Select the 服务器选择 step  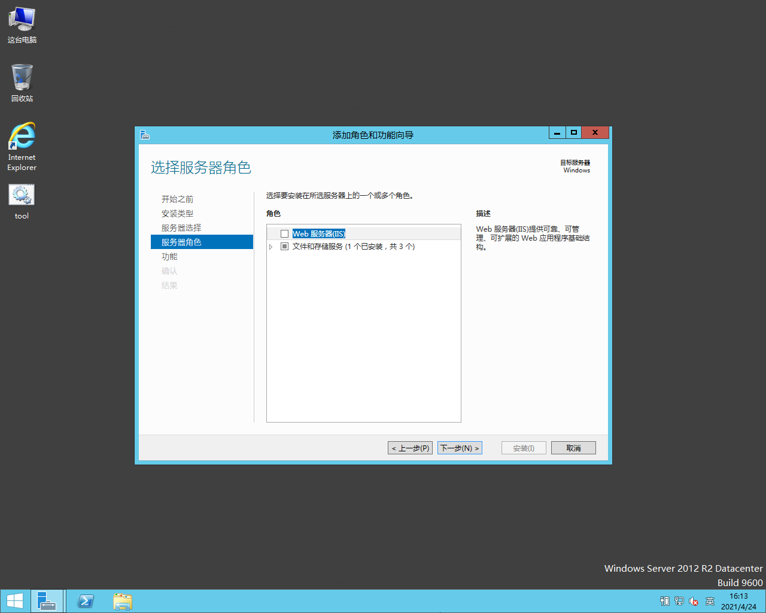pos(181,228)
